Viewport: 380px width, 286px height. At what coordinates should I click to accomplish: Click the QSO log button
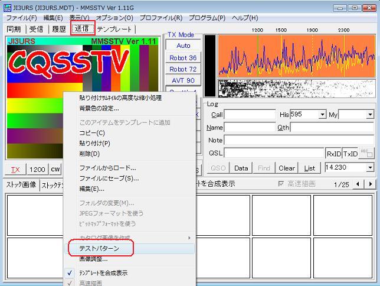pos(218,168)
